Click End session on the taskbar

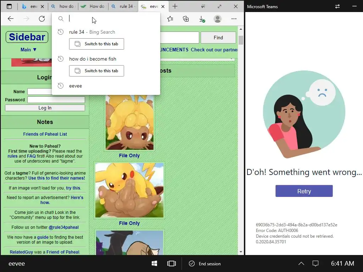coord(205,263)
